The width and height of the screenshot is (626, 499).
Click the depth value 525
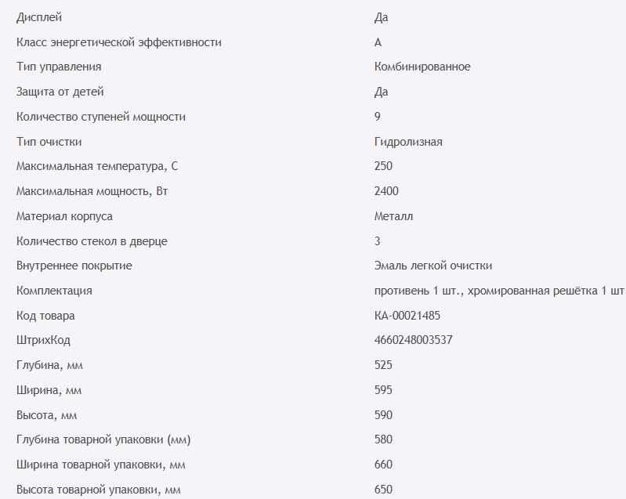tap(384, 365)
